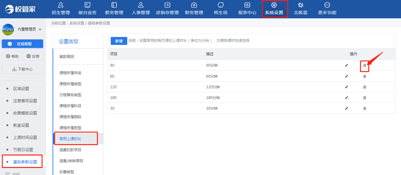This screenshot has width=401, height=175.
Task: Choose 课程所属年级 setting type
Action: [x=70, y=73]
